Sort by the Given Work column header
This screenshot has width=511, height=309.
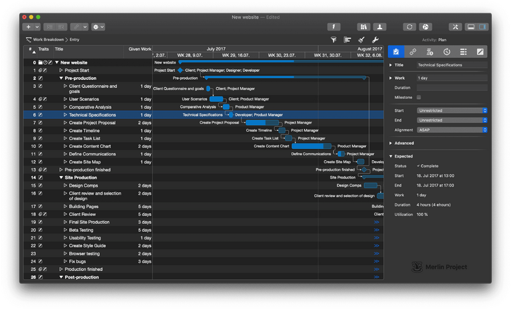(140, 49)
